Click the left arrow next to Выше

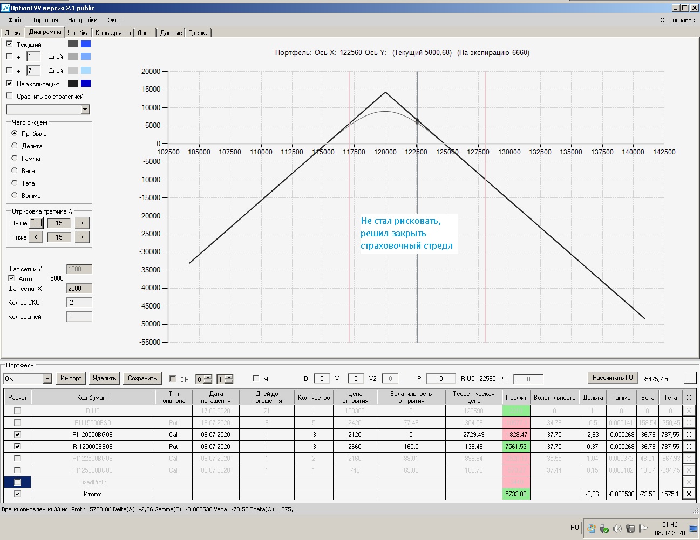click(36, 223)
